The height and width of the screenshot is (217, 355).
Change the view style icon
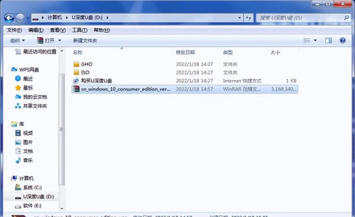click(x=306, y=40)
